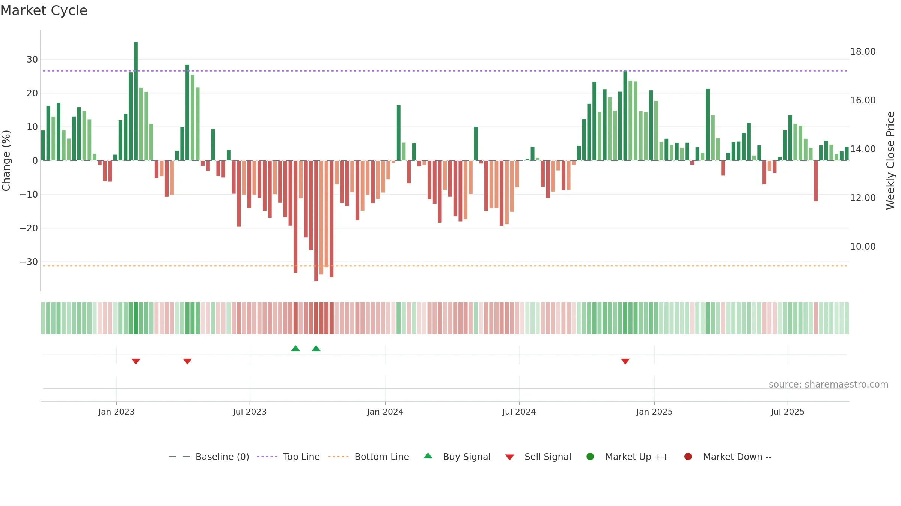Click the Buy Signal legend entry
This screenshot has width=901, height=506.
pos(457,457)
